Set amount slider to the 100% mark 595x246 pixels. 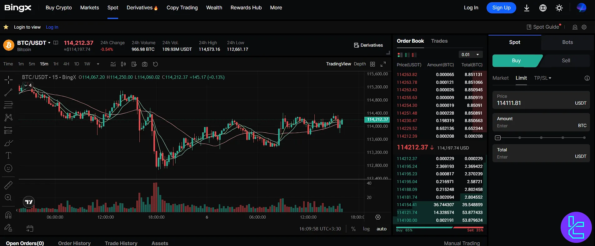tap(584, 138)
